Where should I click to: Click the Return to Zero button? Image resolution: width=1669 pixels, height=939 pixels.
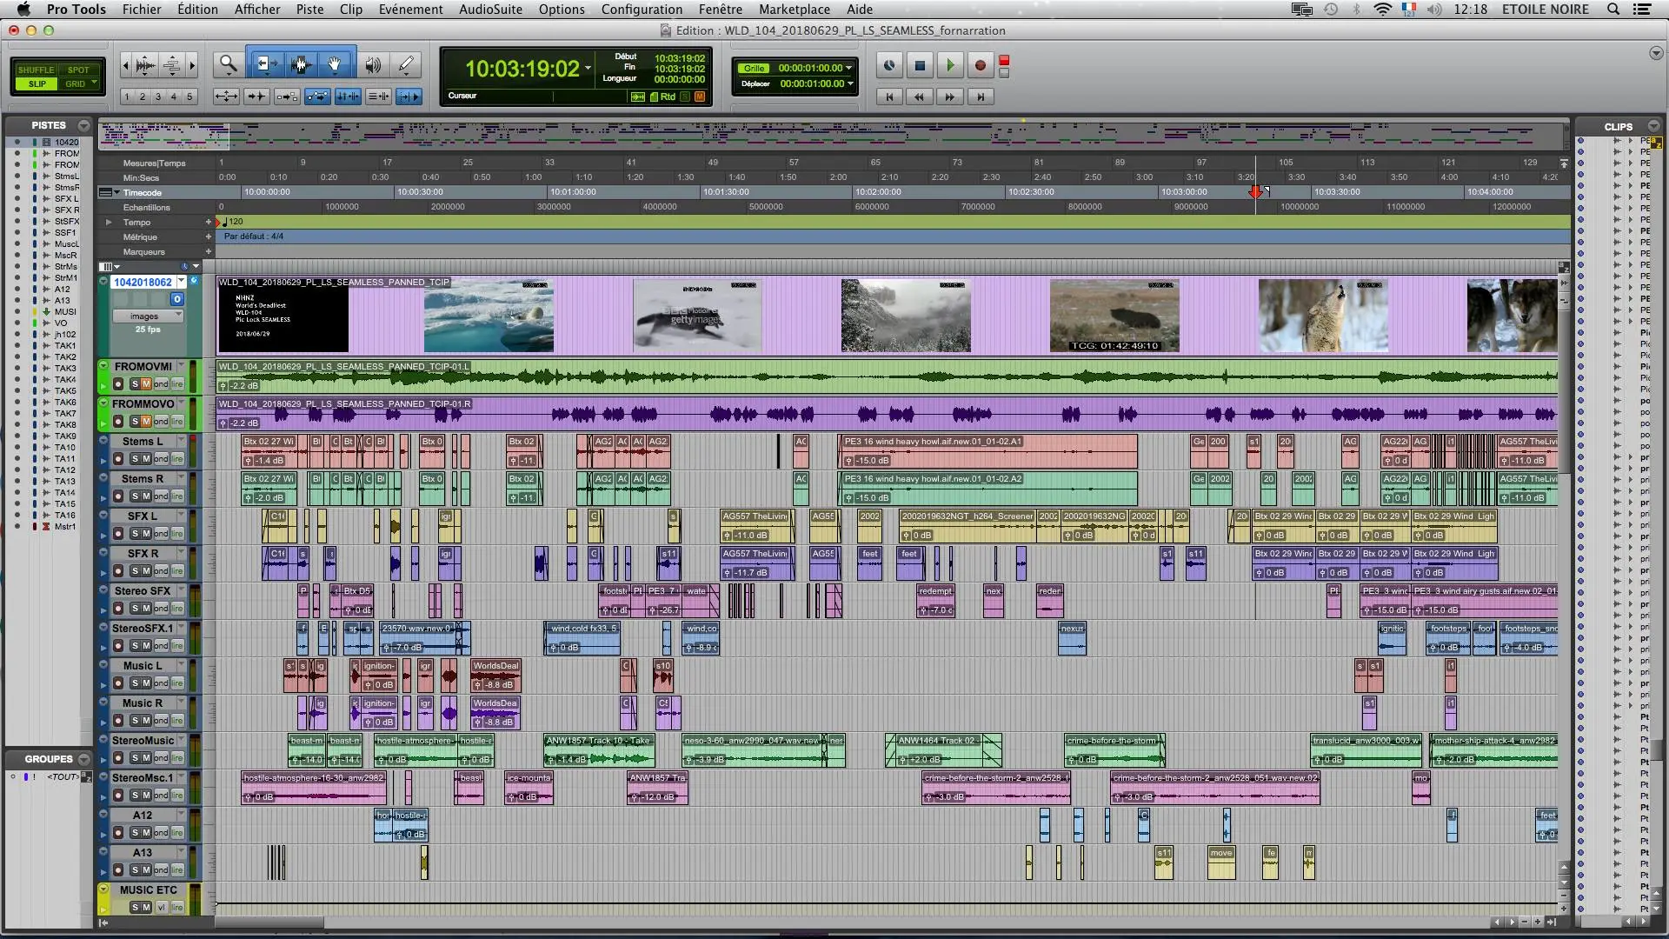click(x=888, y=97)
